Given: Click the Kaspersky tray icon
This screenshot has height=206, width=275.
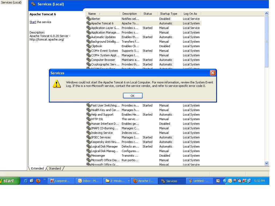Looking at the screenshot, I should 245,181.
